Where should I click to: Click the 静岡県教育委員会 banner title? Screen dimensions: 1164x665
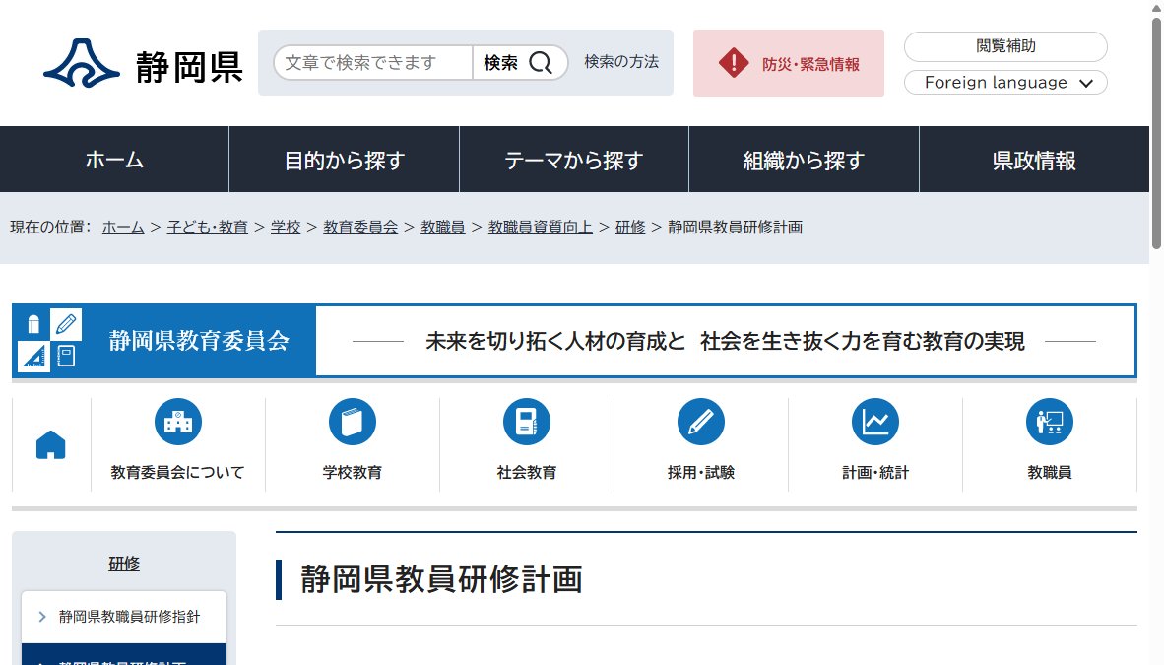199,341
